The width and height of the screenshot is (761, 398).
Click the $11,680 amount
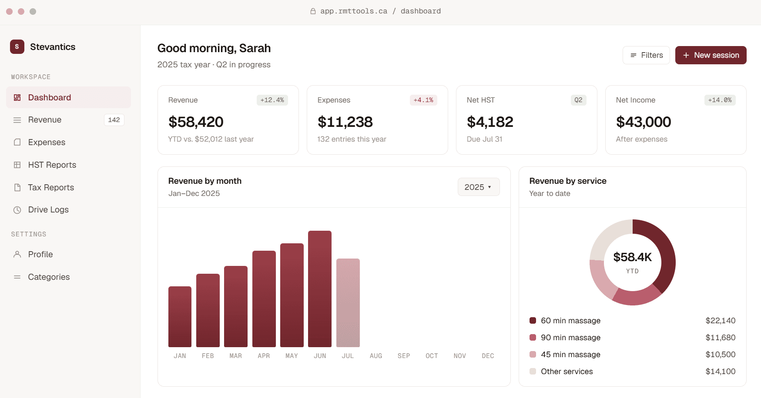[x=721, y=338]
